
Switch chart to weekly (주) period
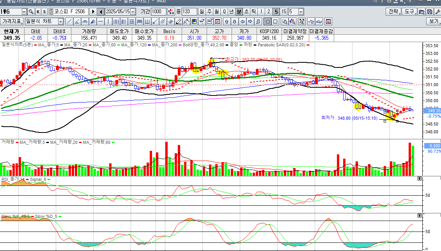[209, 12]
